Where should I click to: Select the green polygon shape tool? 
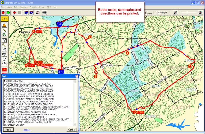click(4, 34)
